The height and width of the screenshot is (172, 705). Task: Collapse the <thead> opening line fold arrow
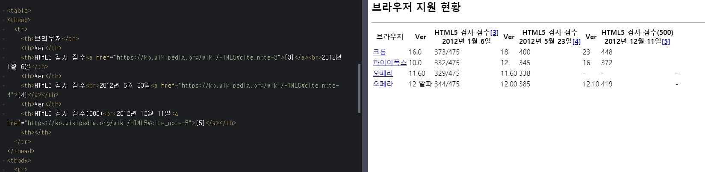3,20
